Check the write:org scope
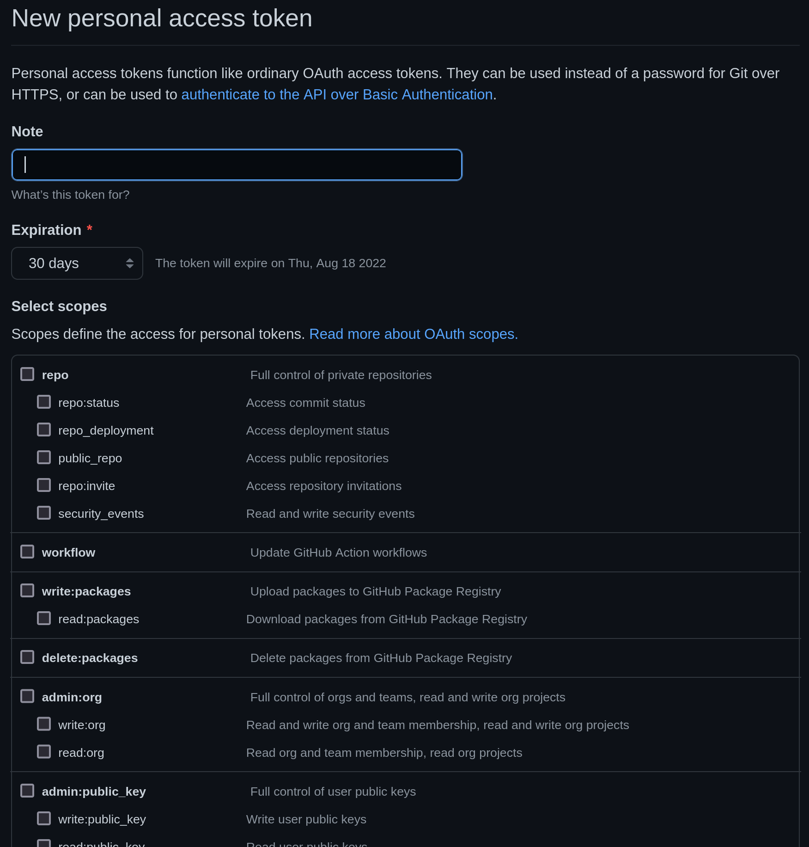 pos(44,724)
